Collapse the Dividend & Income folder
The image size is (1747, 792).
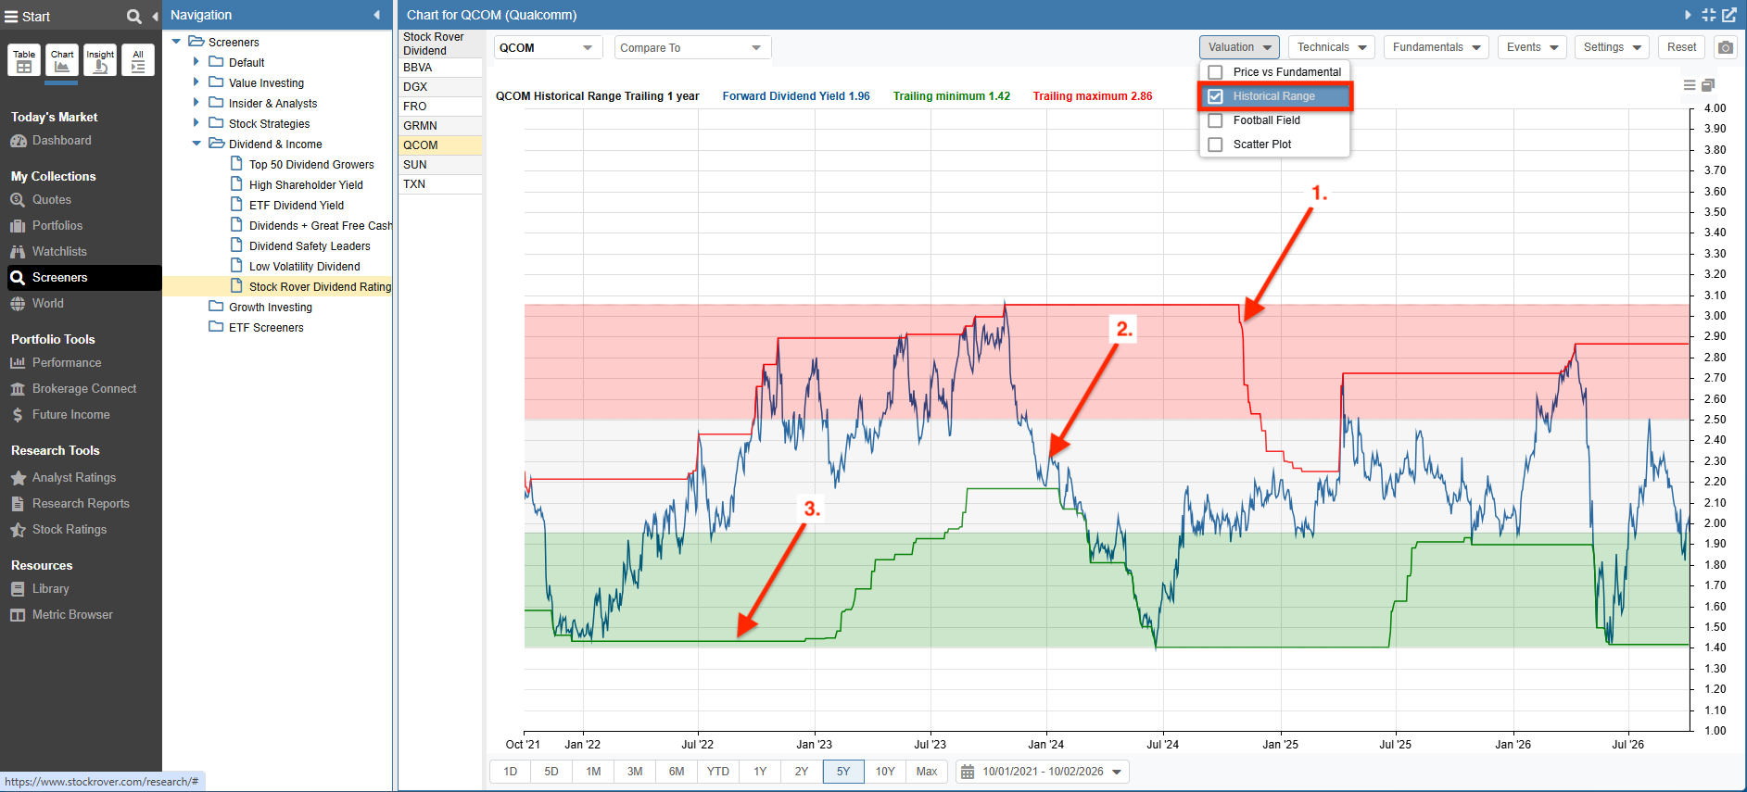click(x=196, y=144)
